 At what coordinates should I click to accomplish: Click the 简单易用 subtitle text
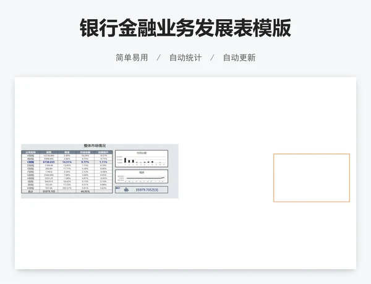tap(132, 57)
